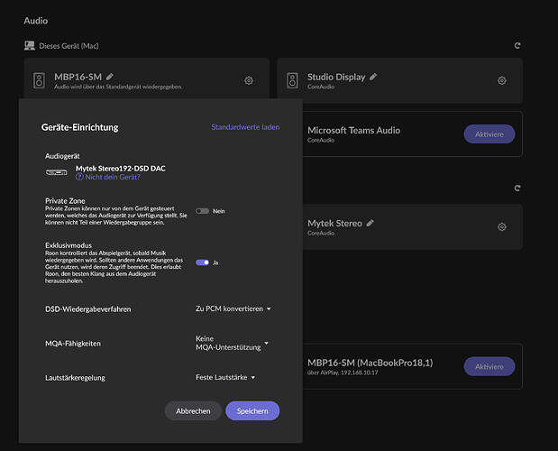Image resolution: width=558 pixels, height=451 pixels.
Task: Click the MBP16-SM speaker icon
Action: [x=39, y=81]
